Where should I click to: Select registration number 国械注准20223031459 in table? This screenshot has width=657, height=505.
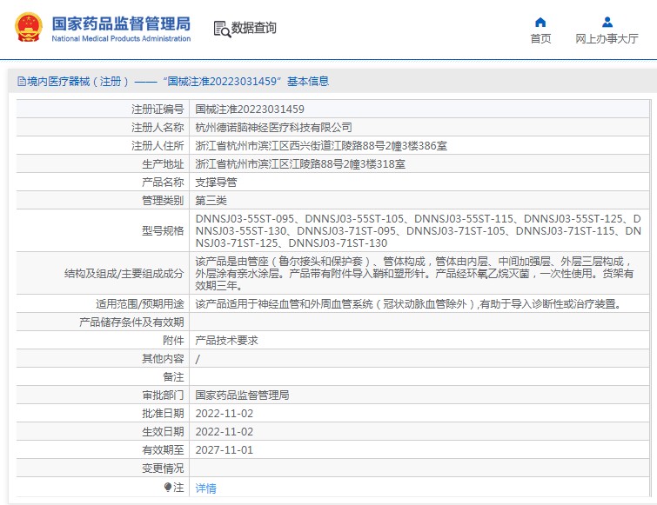click(x=250, y=110)
